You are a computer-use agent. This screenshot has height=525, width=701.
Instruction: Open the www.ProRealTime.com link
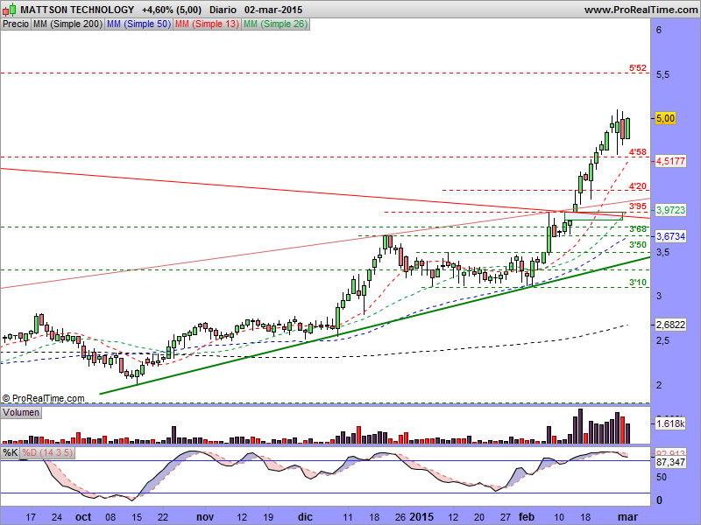[x=641, y=10]
